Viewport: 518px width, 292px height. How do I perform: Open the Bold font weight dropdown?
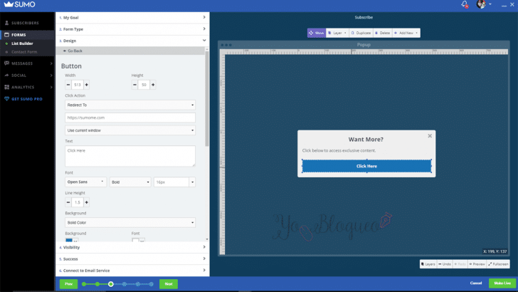130,182
